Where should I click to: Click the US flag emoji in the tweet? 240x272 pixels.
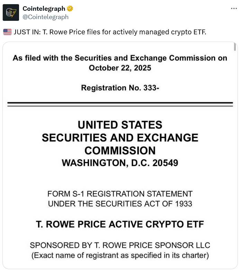pos(7,32)
